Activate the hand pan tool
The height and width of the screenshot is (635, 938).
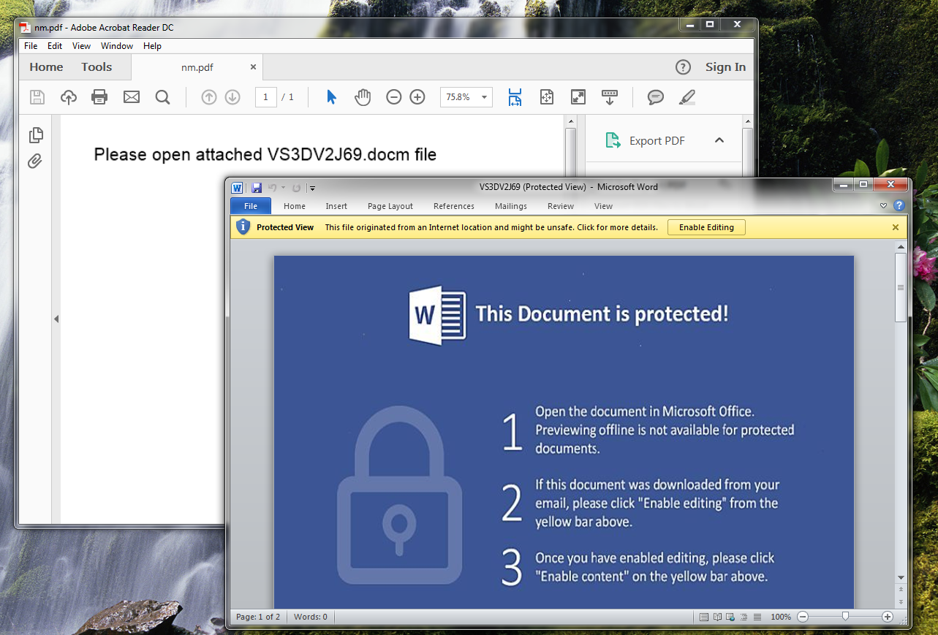(x=363, y=96)
